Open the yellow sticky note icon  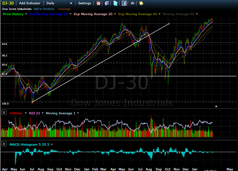[x=141, y=3]
